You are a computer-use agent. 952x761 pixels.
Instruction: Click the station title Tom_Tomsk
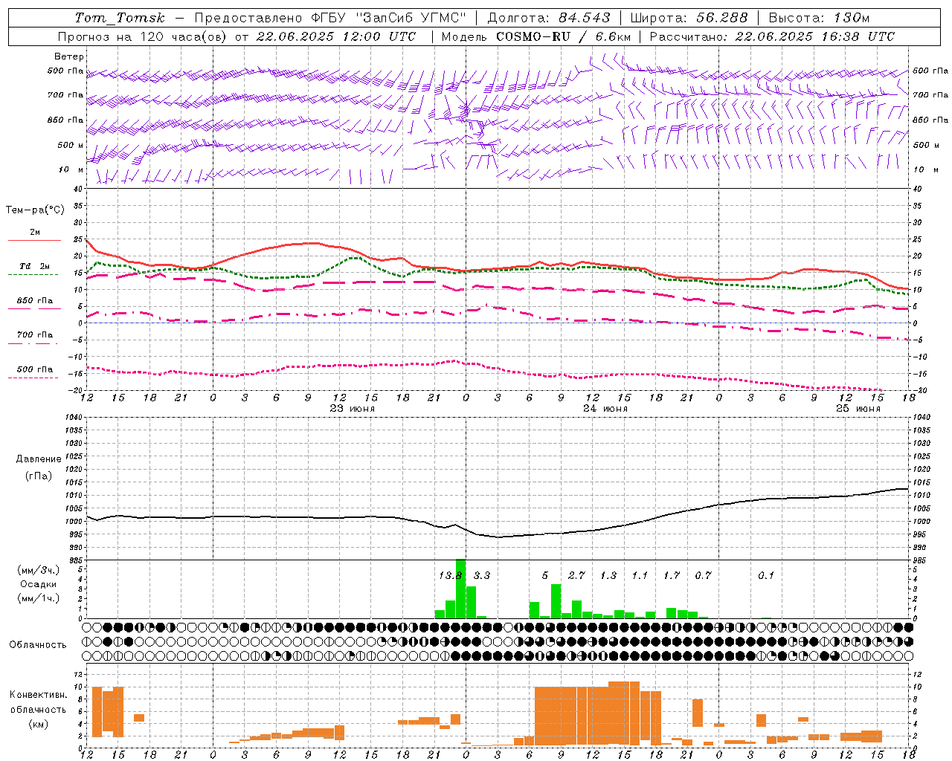point(120,18)
